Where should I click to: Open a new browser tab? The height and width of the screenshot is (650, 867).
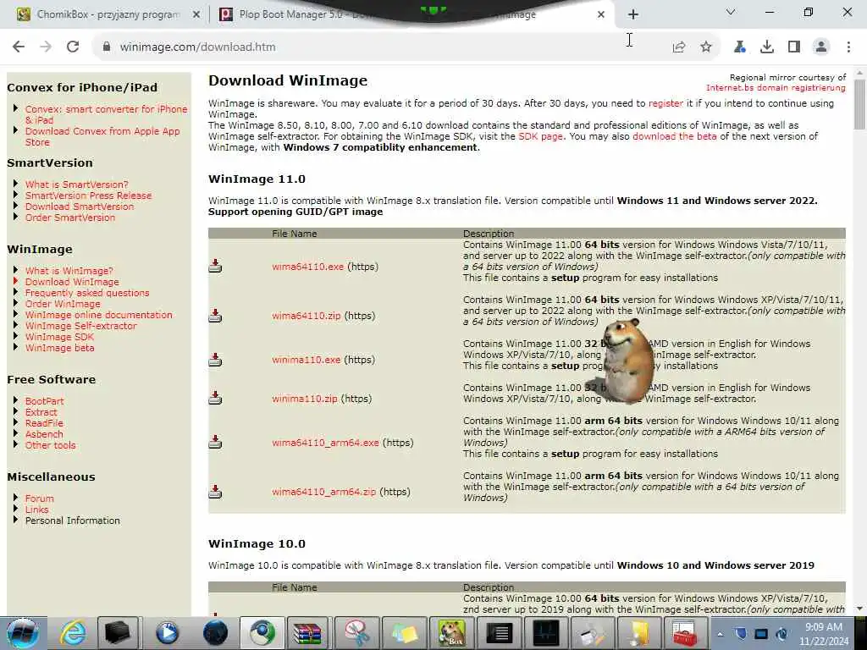pyautogui.click(x=633, y=14)
